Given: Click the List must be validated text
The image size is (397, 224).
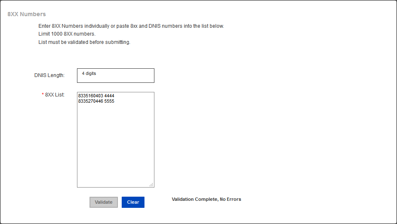Looking at the screenshot, I should pos(84,42).
